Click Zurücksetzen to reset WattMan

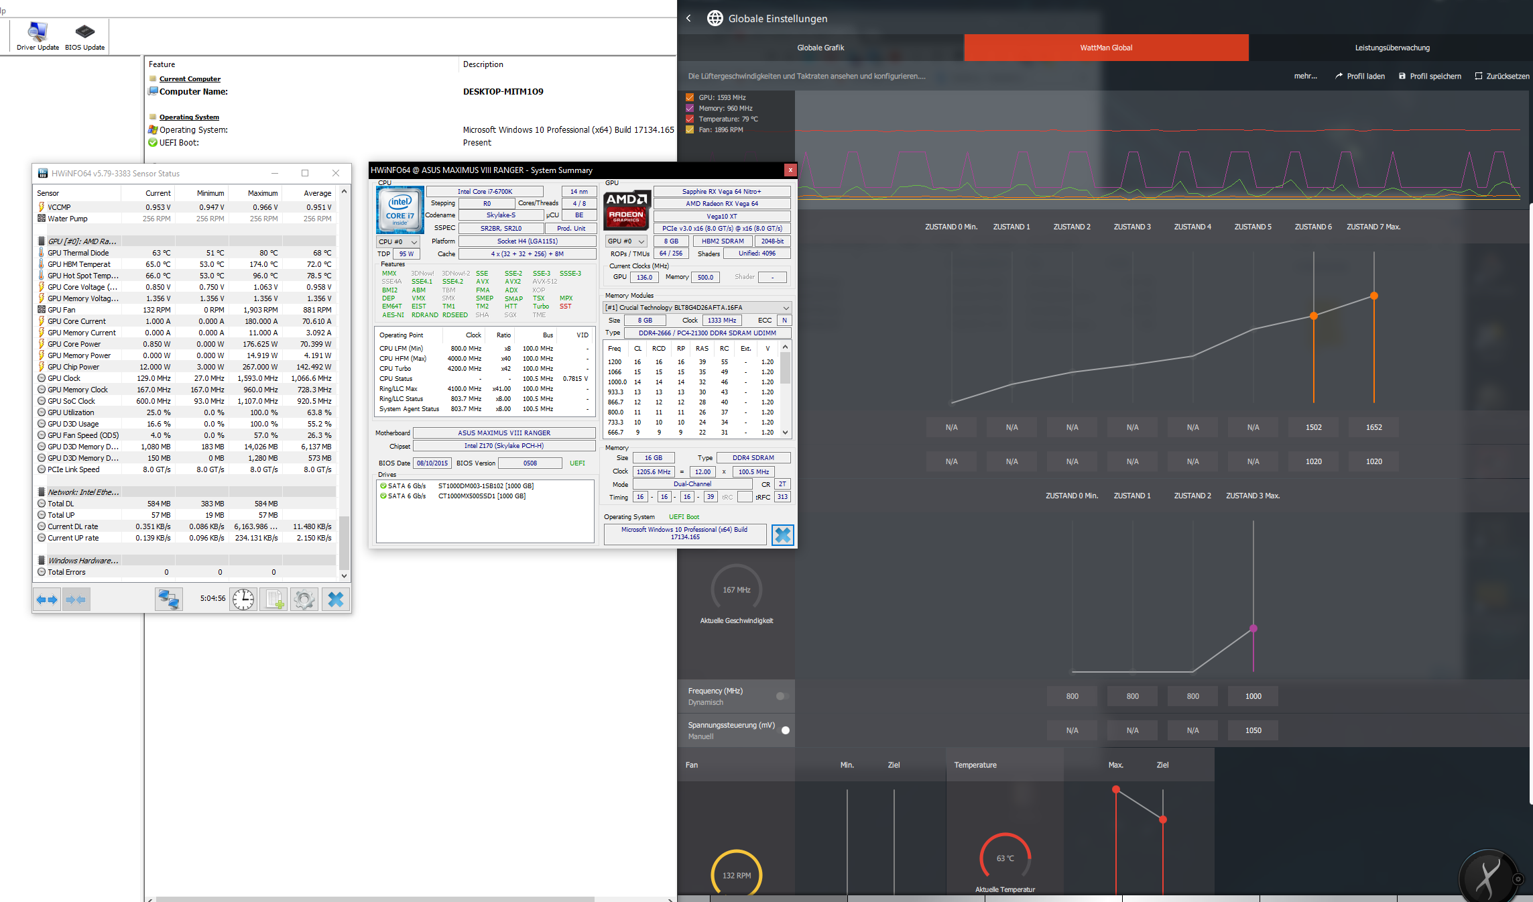pos(1501,76)
